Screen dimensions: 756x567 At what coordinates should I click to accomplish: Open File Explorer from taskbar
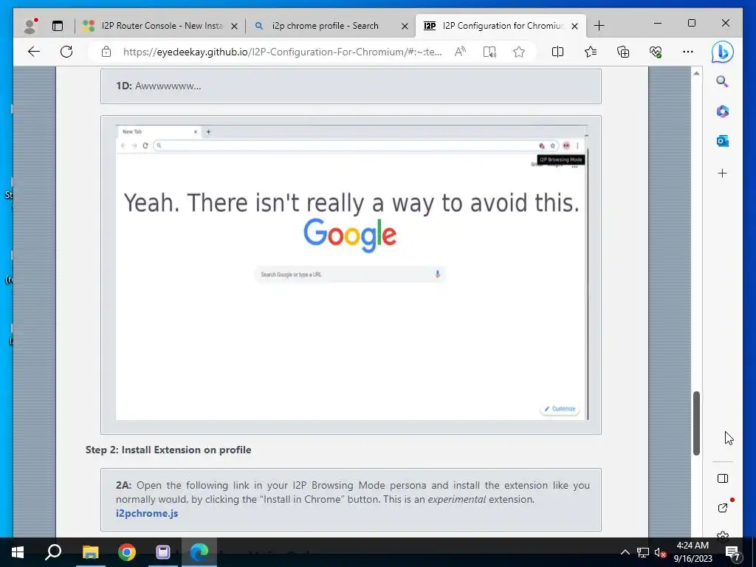click(90, 552)
